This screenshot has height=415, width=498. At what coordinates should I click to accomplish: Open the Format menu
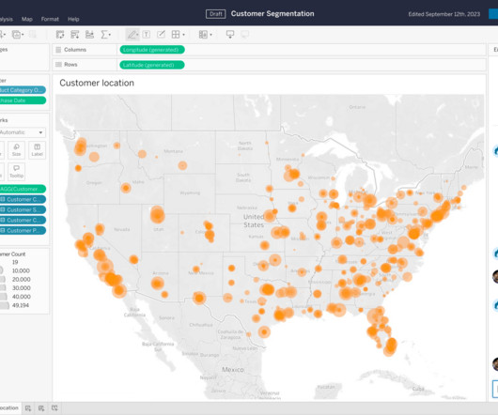tap(50, 19)
